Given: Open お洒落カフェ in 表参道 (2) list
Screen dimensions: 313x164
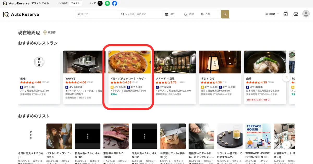Looking at the screenshot, I should coord(173,136).
